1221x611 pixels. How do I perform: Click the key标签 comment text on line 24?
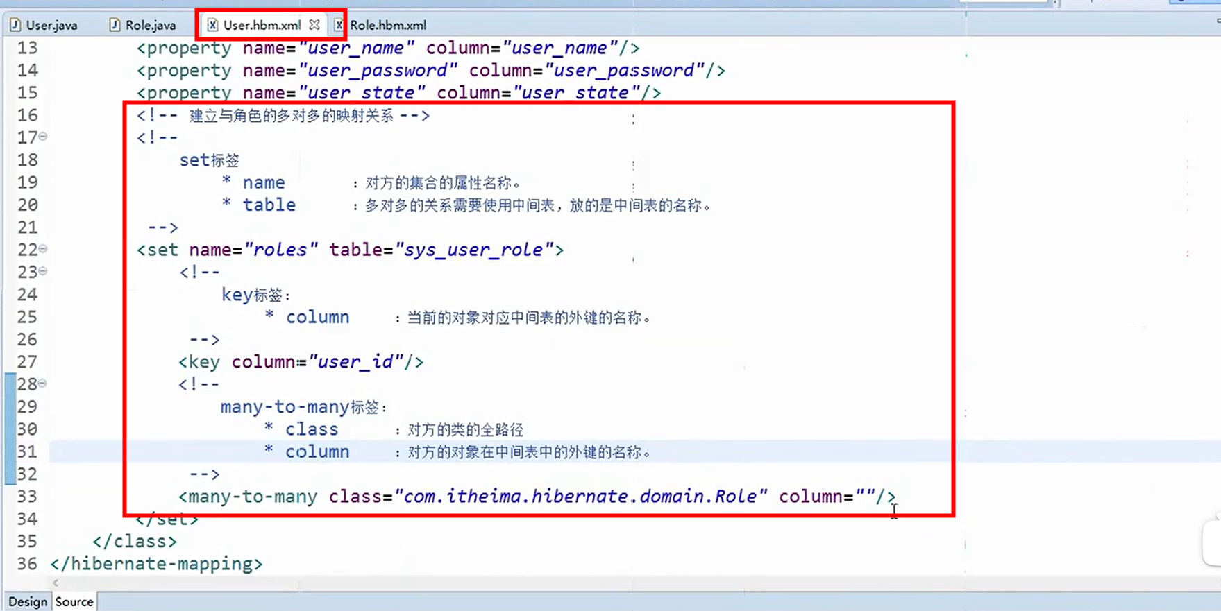pos(255,295)
